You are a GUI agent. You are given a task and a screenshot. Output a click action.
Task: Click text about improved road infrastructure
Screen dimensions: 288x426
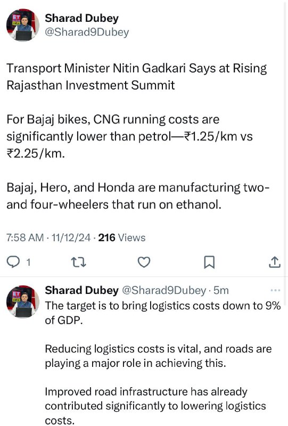click(x=155, y=406)
